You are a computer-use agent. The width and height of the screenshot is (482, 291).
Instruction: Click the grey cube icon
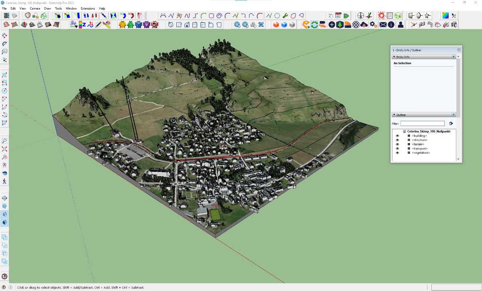pos(292,24)
